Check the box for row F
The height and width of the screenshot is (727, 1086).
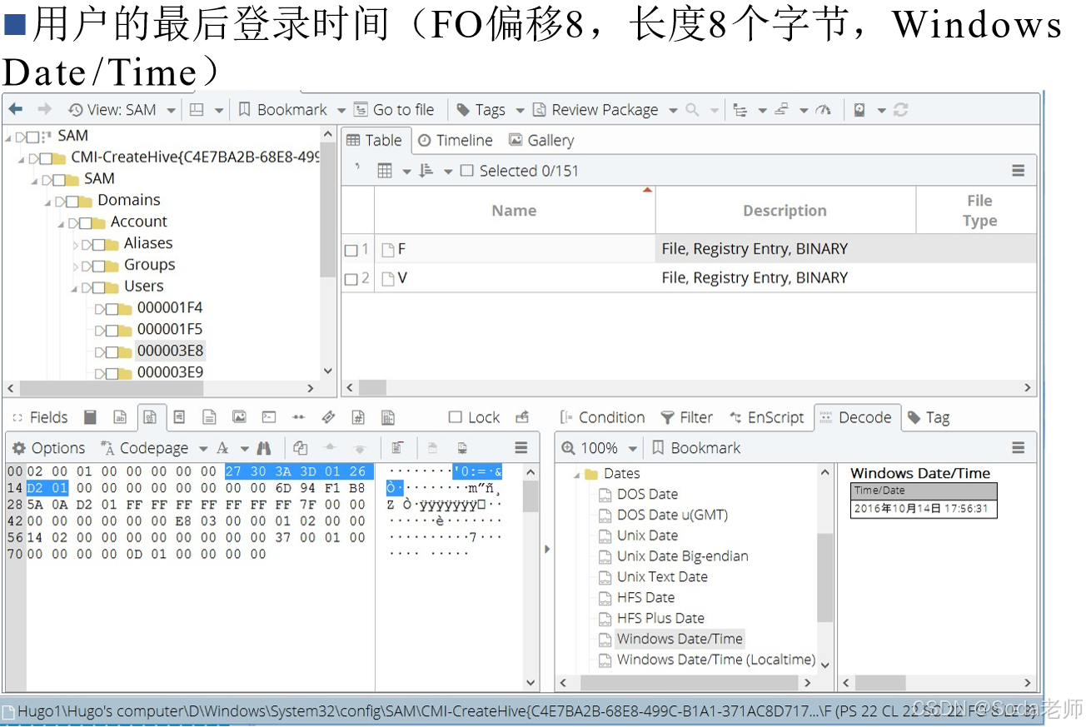(351, 250)
